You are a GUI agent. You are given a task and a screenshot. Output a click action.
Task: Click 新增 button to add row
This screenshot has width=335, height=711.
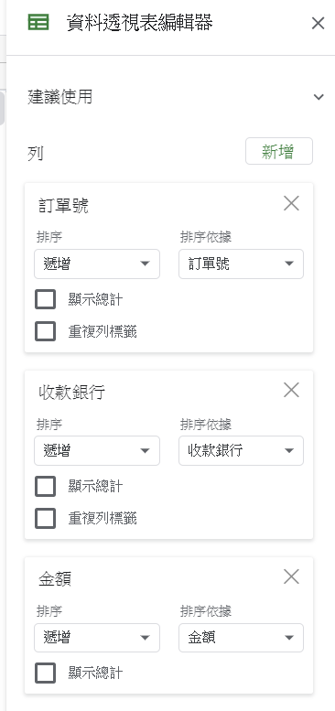click(x=279, y=151)
